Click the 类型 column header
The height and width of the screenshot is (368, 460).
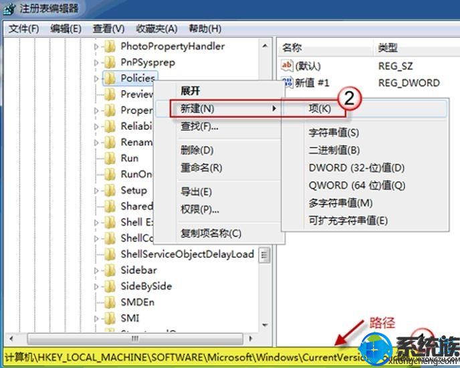(417, 48)
